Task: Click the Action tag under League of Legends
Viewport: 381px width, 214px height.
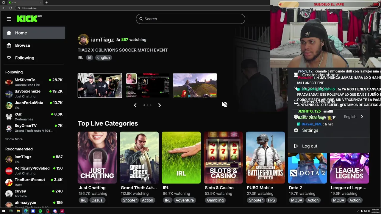Action: tap(355, 200)
